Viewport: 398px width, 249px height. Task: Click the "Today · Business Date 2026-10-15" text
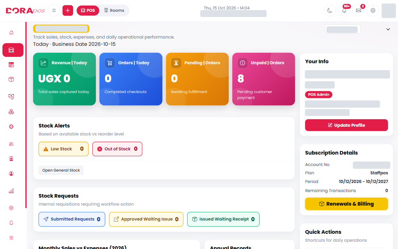[x=74, y=44]
